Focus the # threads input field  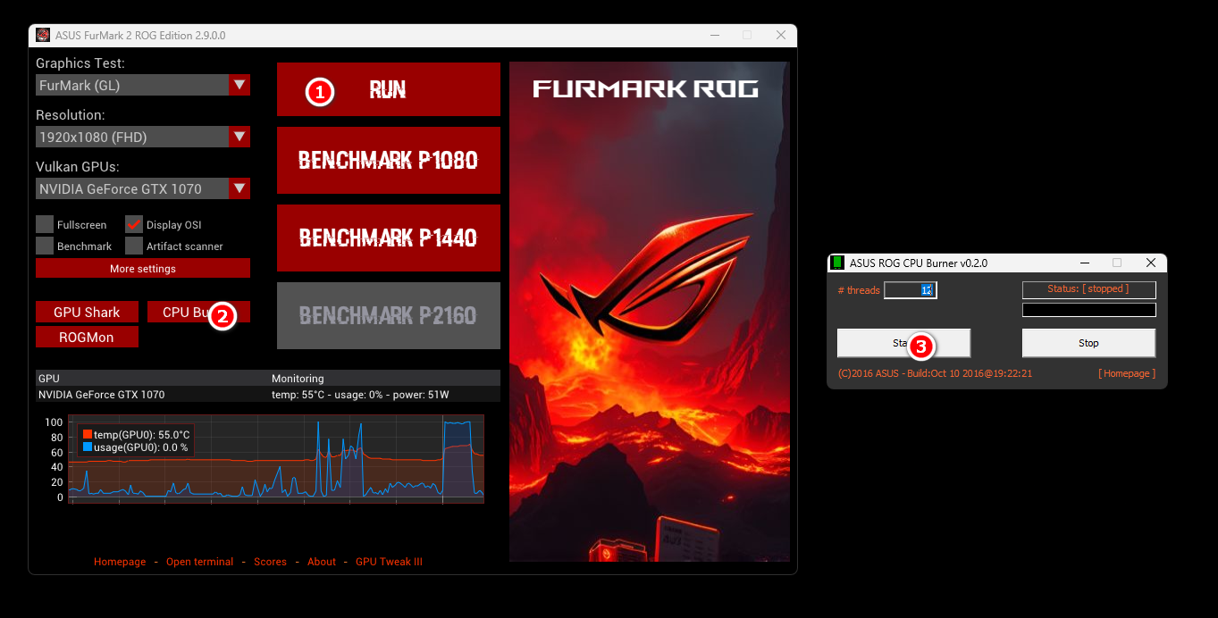click(x=910, y=290)
